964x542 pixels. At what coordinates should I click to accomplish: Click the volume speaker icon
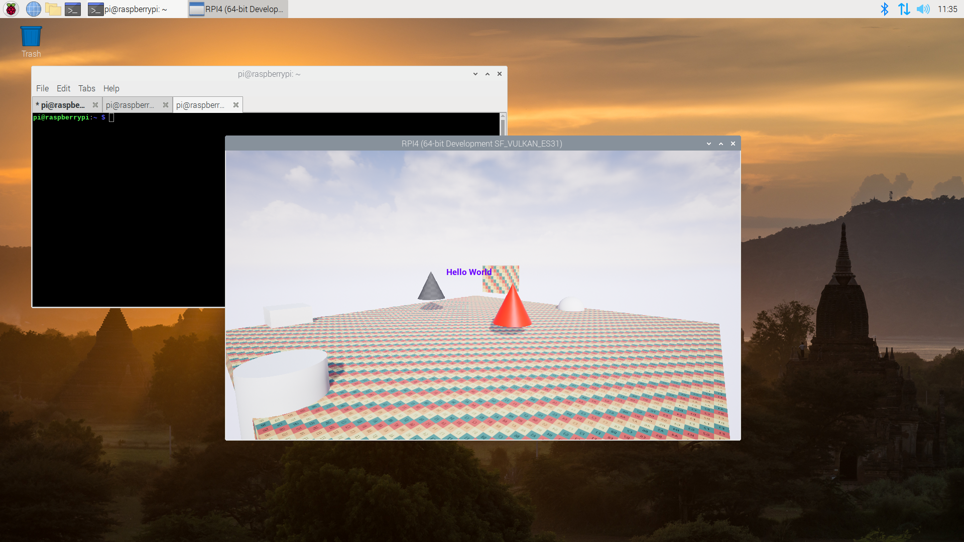click(x=923, y=9)
